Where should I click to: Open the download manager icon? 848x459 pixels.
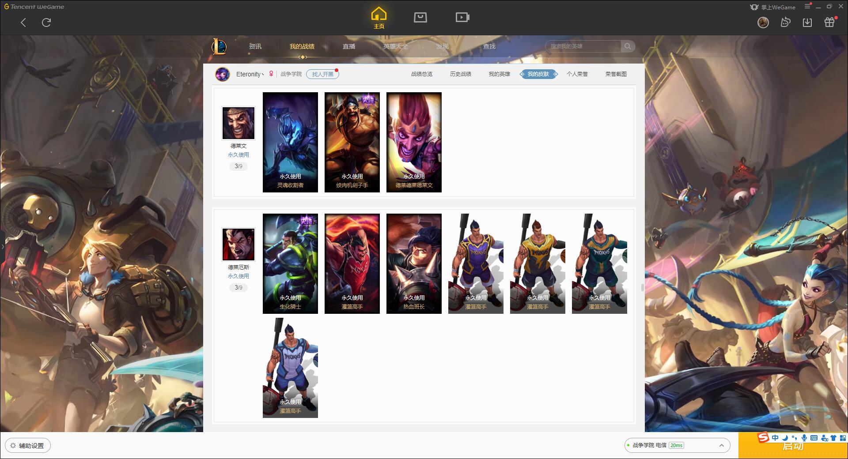(807, 22)
